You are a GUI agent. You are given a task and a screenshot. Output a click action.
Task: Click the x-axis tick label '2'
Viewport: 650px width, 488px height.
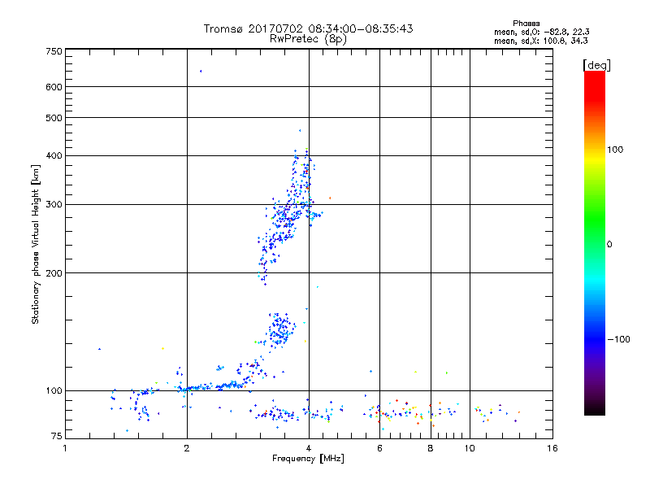[x=187, y=448]
